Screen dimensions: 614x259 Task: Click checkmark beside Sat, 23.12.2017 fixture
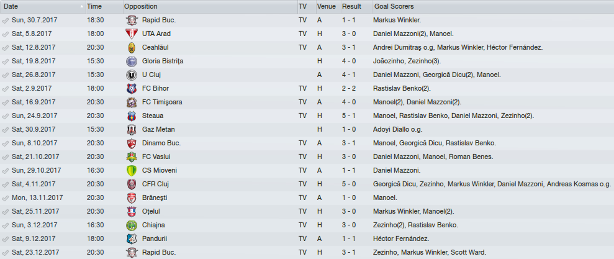point(5,252)
